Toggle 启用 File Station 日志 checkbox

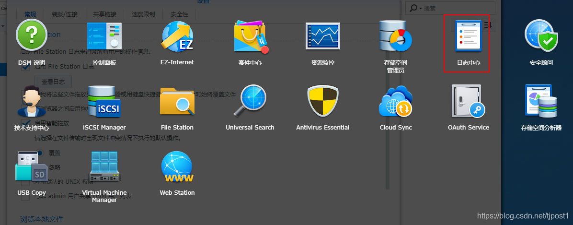pyautogui.click(x=25, y=67)
